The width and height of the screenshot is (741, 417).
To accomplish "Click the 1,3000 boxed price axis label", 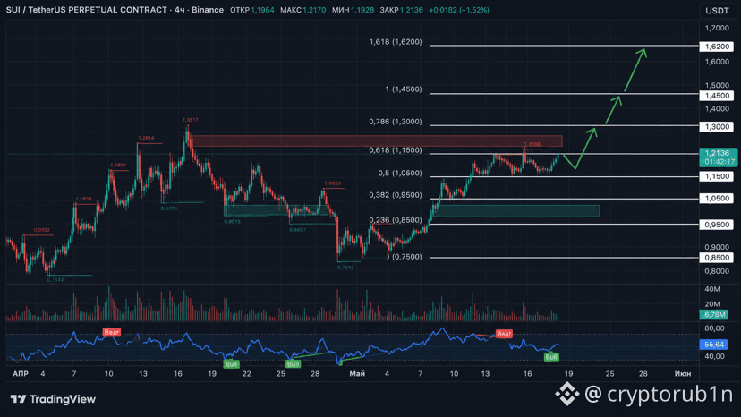I will 717,127.
